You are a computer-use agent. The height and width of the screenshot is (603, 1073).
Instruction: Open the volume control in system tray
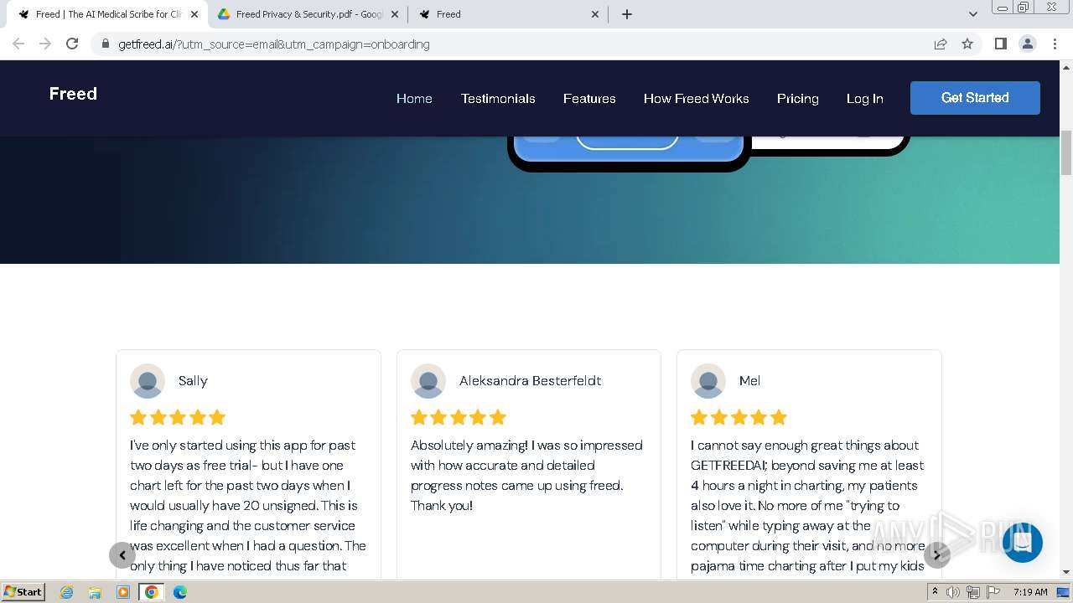pyautogui.click(x=953, y=592)
